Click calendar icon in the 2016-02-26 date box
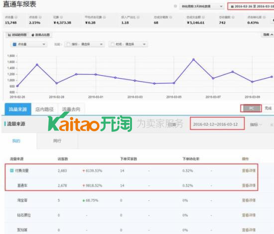274x234 pixels. pyautogui.click(x=232, y=6)
